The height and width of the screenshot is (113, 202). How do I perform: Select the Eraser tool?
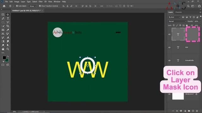pyautogui.click(x=8, y=38)
